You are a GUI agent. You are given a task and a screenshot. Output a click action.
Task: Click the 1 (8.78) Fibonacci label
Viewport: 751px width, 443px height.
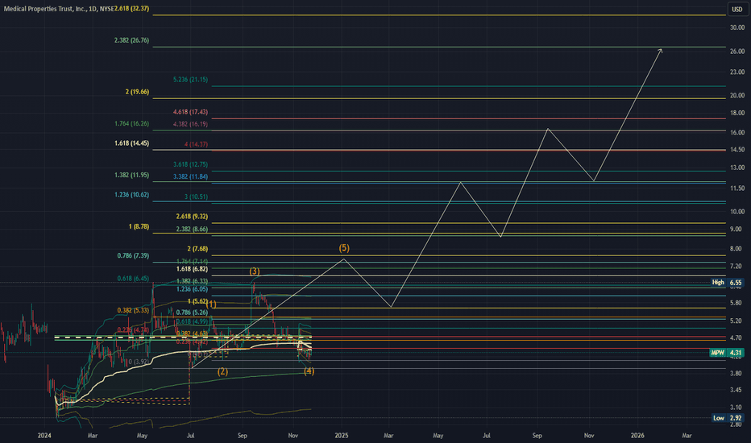(x=139, y=226)
